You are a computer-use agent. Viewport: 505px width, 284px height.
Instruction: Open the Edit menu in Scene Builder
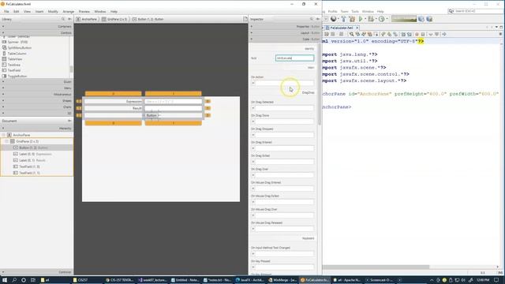click(x=16, y=12)
